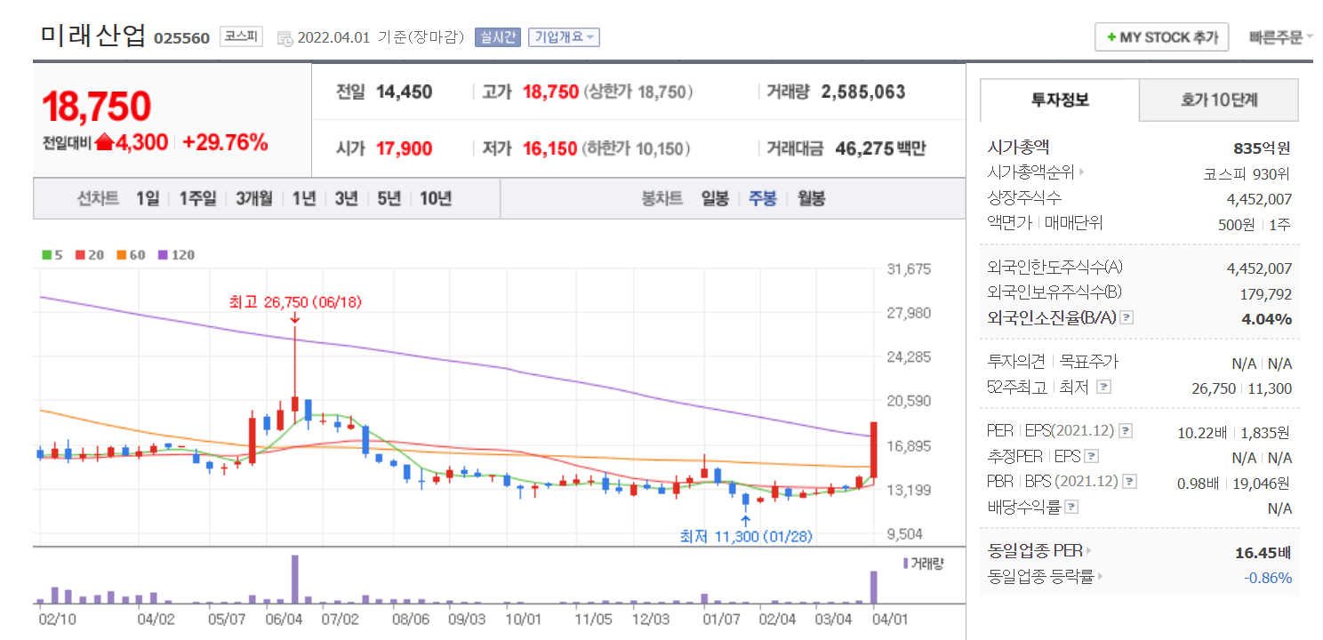Click the purple 120-day moving average legend

[177, 255]
